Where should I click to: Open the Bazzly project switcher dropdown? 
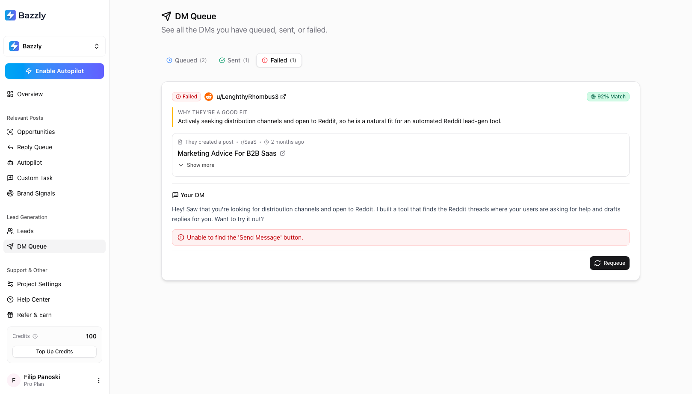tap(54, 46)
